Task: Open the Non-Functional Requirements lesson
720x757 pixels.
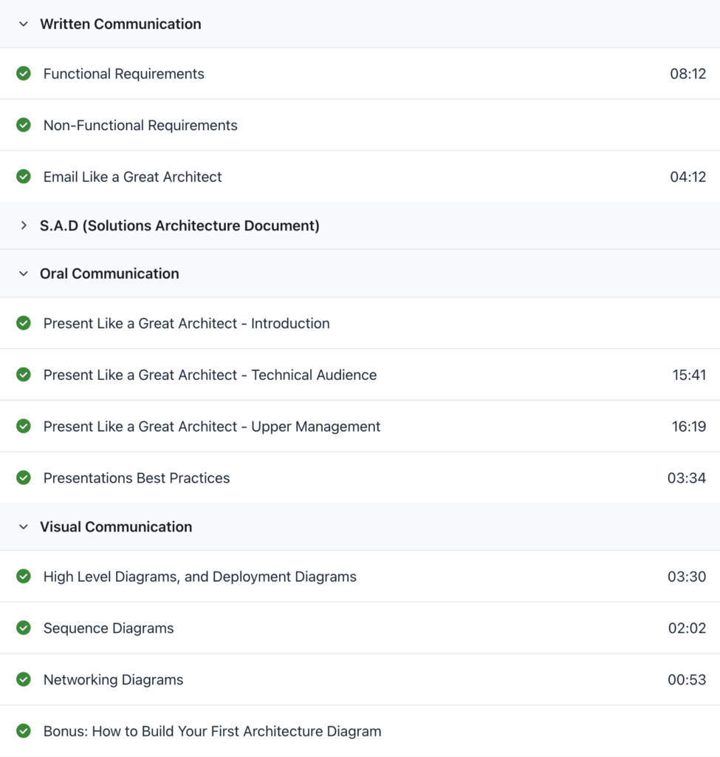Action: pos(140,126)
